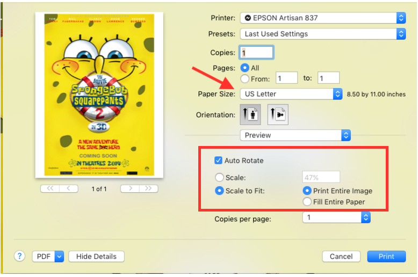Viewport: 418px width, 277px height.
Task: Toggle the Auto Rotate checkbox
Action: [218, 161]
